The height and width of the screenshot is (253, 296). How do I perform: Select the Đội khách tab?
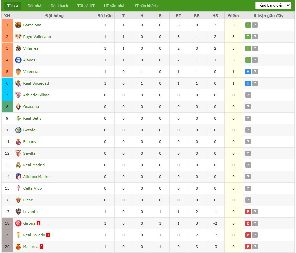(59, 6)
